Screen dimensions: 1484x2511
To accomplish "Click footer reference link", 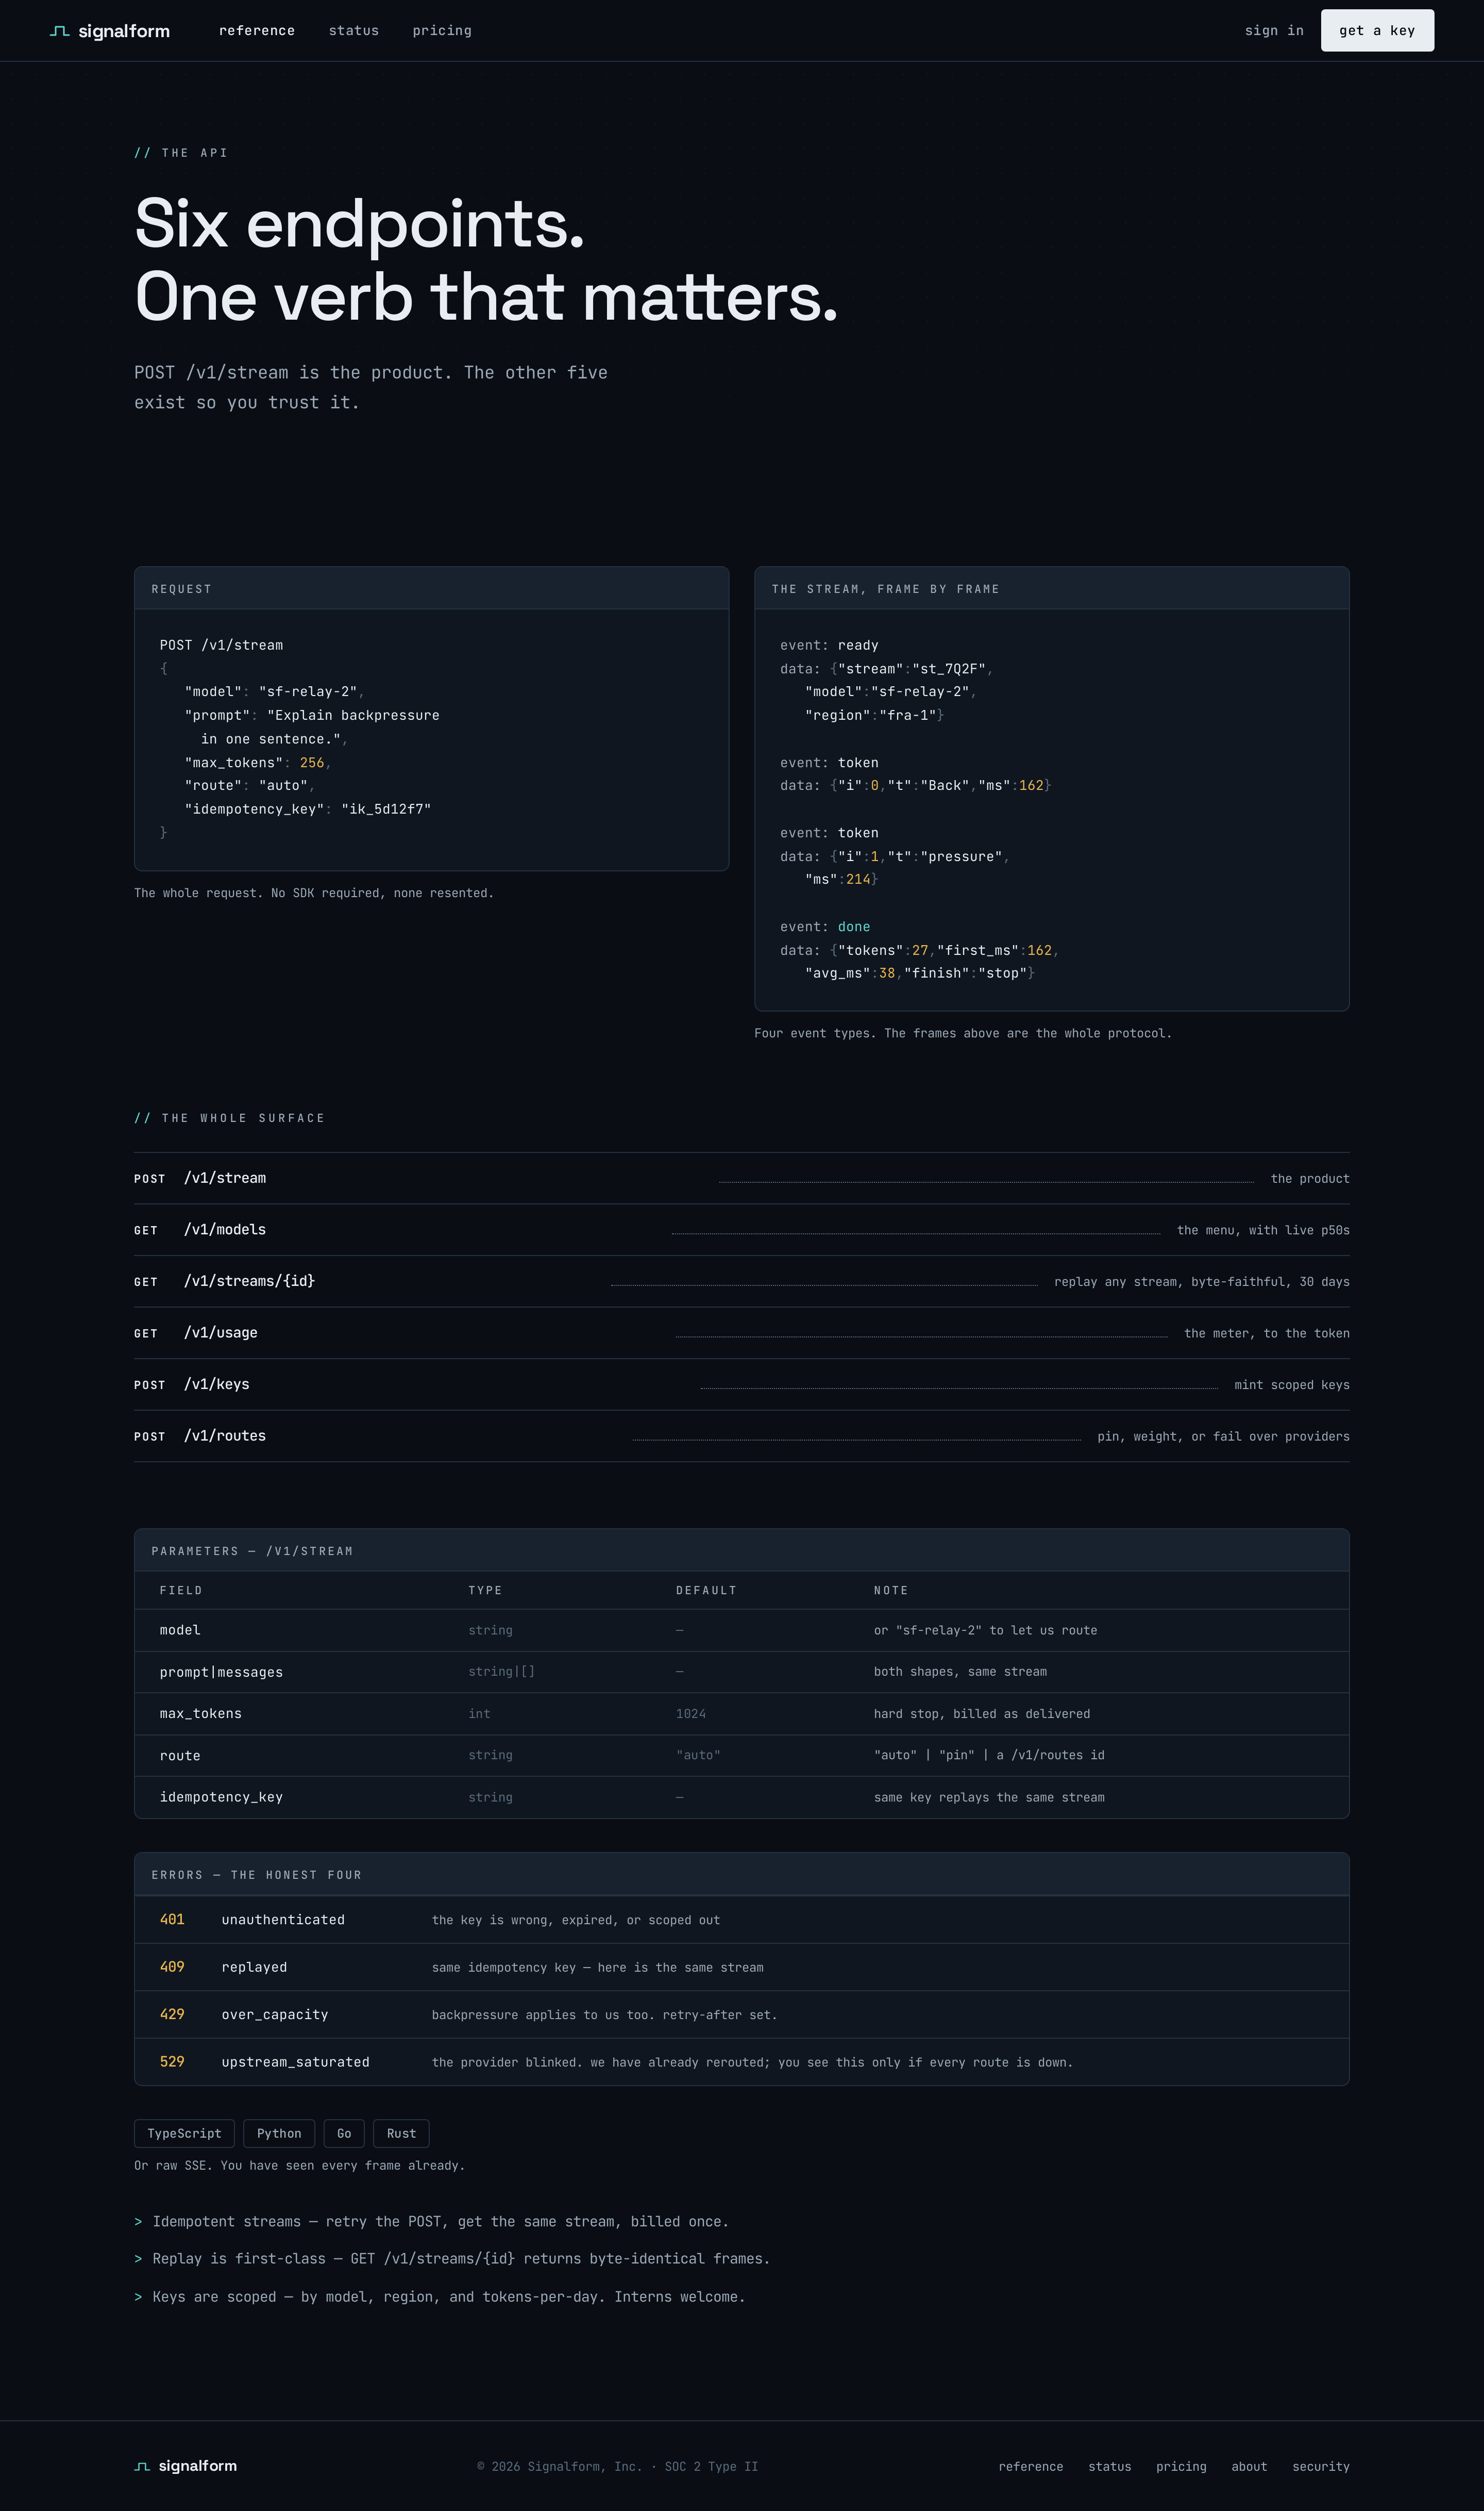I will [1030, 2467].
